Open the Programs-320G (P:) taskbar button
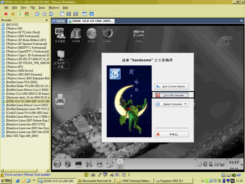 [174, 181]
